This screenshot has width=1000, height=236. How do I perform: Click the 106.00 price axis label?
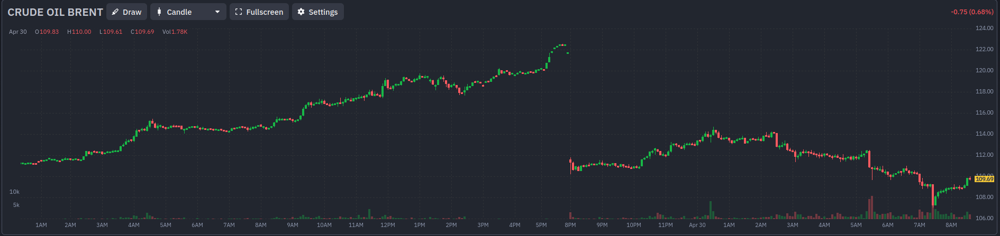pos(985,218)
